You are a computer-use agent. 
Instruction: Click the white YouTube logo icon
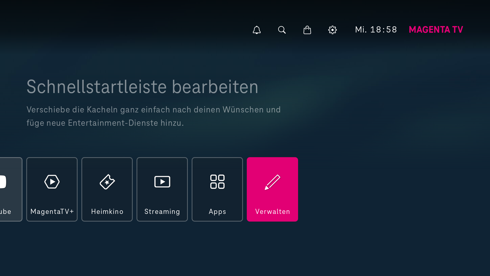point(3,182)
